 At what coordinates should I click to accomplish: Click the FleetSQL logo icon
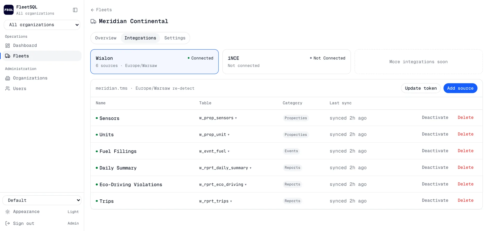9,10
